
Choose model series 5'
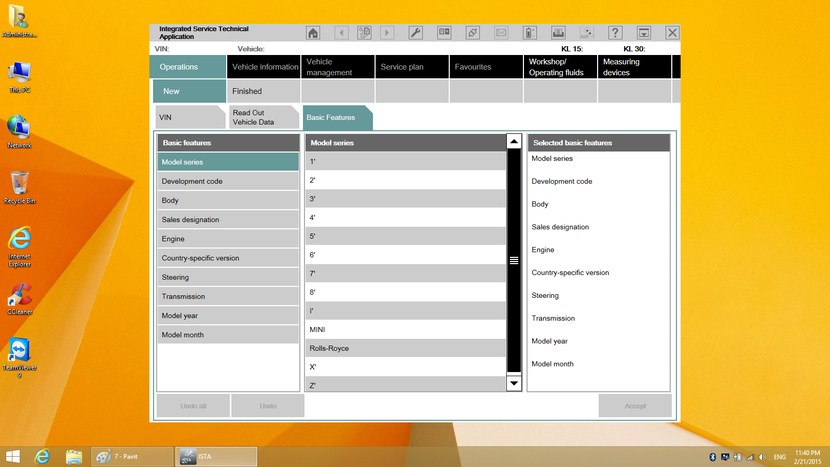(406, 236)
